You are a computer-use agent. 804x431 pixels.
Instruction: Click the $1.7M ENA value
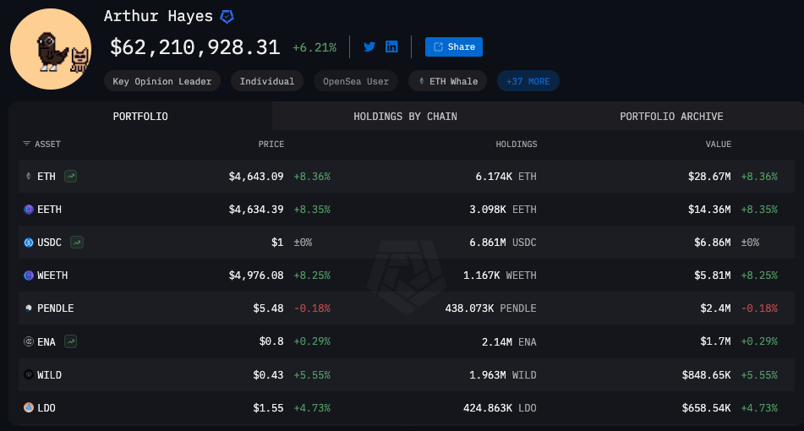pos(715,341)
